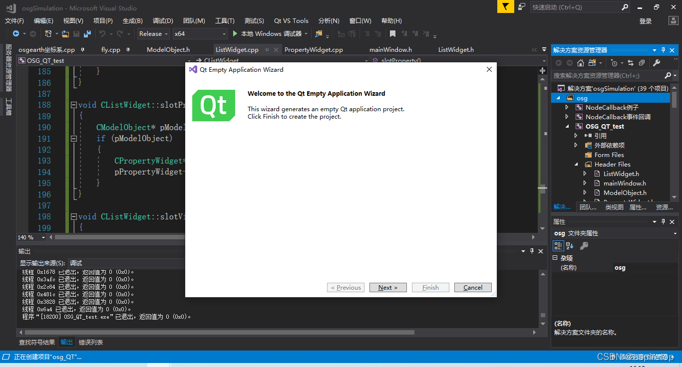Image resolution: width=682 pixels, height=367 pixels.
Task: Collapse the Header Files folder
Action: pos(576,165)
